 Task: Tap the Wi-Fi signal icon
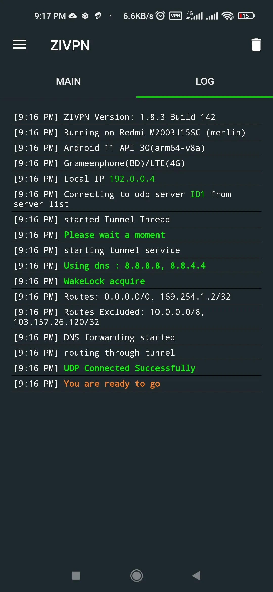click(x=227, y=15)
